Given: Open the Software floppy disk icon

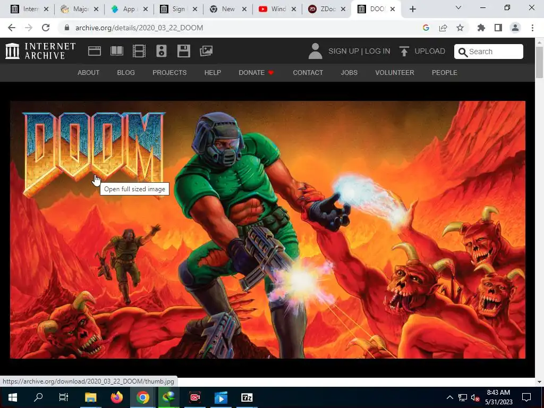Looking at the screenshot, I should [x=183, y=51].
